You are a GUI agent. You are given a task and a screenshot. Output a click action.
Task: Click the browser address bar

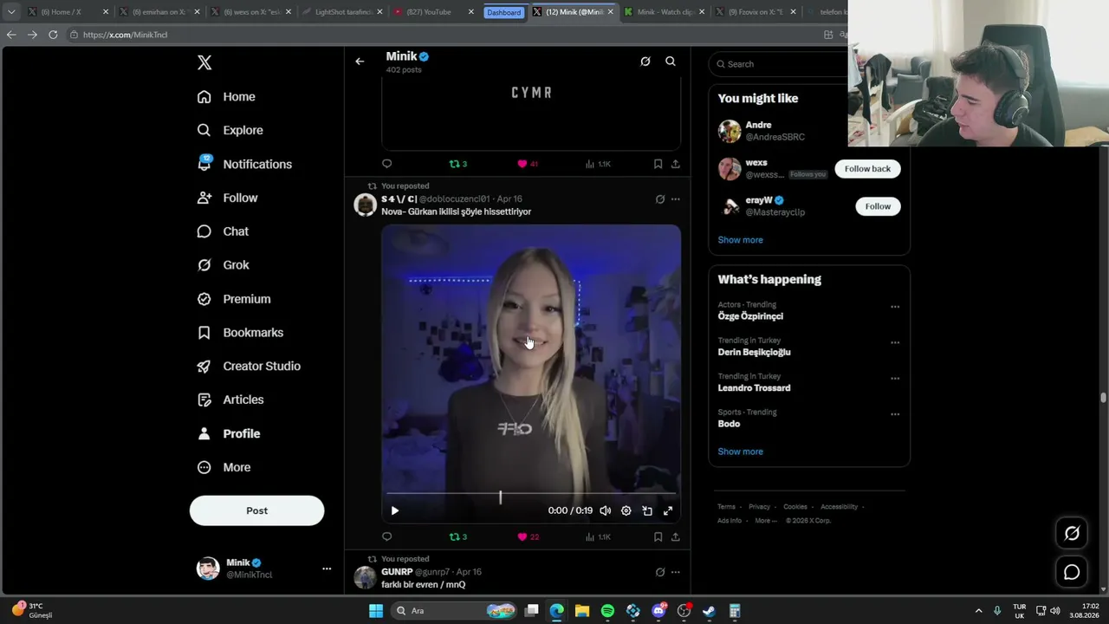tap(442, 35)
